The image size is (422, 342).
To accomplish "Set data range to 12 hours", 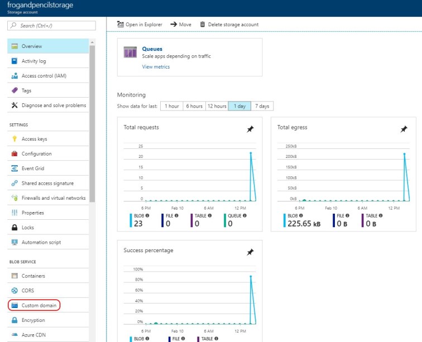I will [x=216, y=106].
